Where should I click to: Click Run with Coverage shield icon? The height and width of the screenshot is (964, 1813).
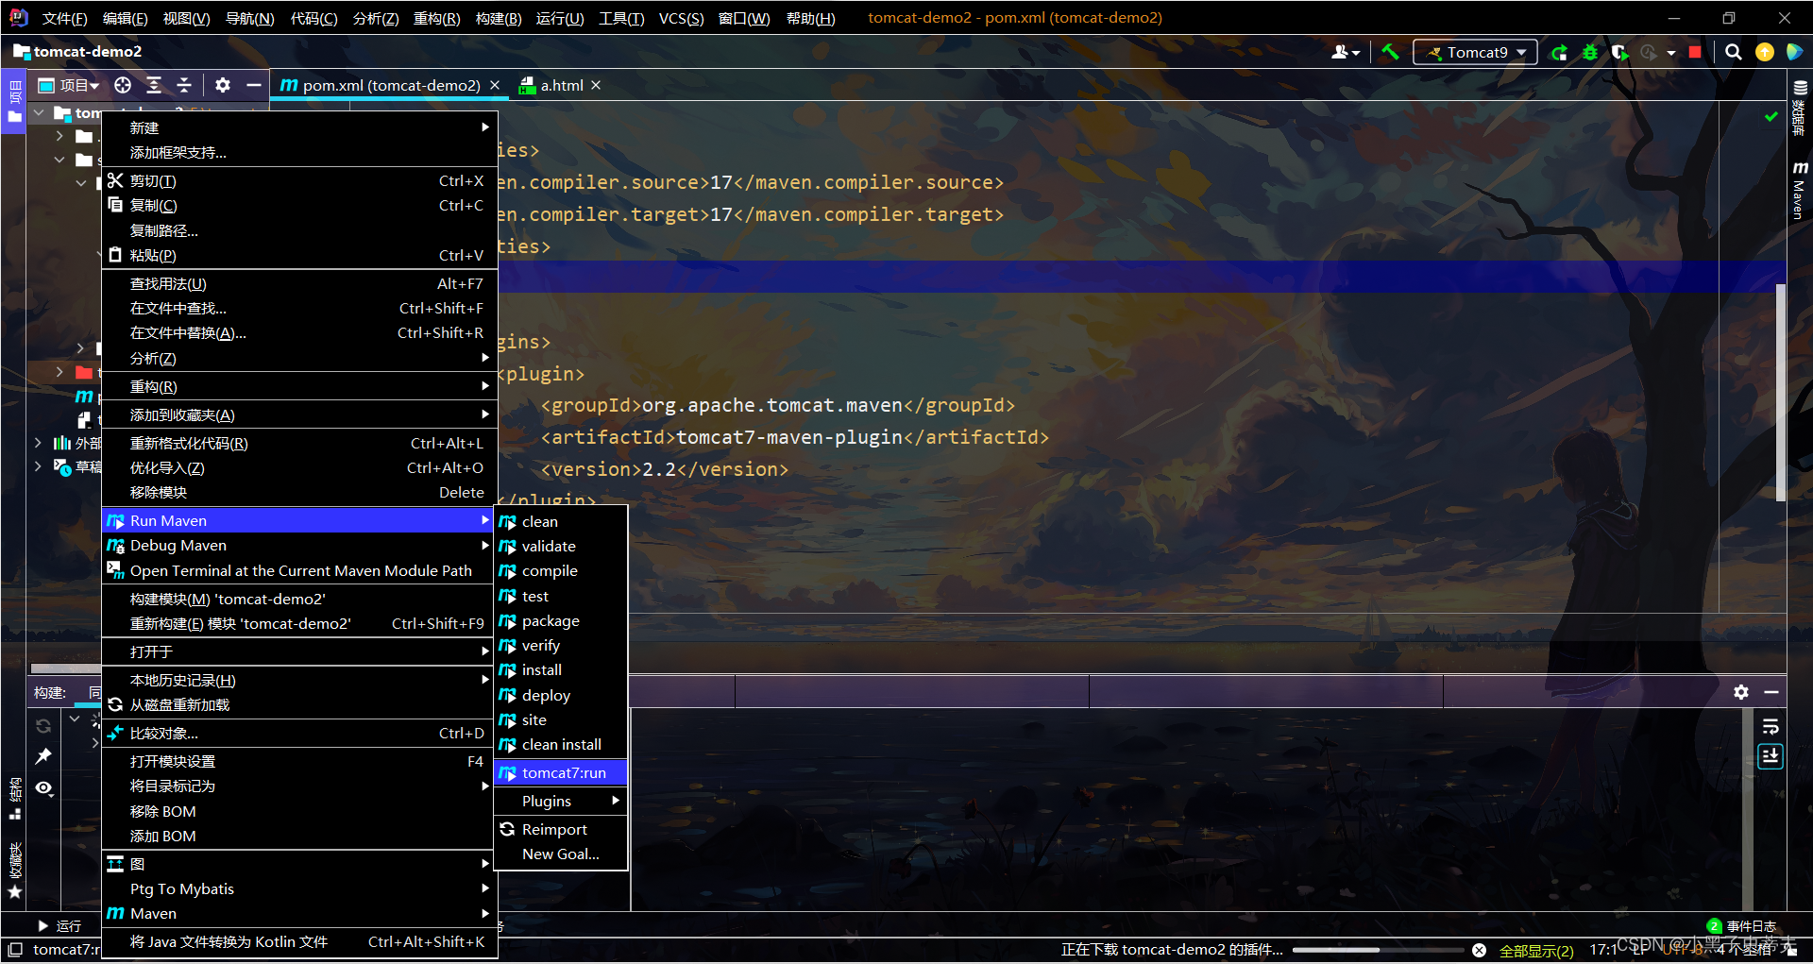[x=1620, y=52]
